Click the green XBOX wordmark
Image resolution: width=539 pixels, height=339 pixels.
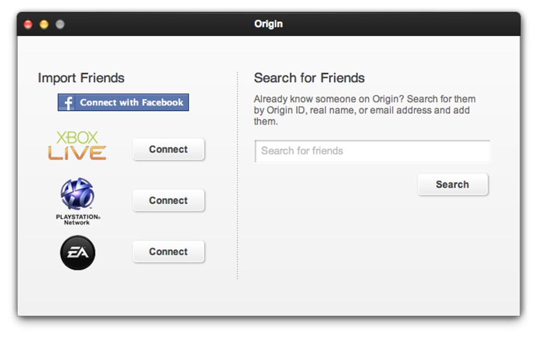(77, 138)
